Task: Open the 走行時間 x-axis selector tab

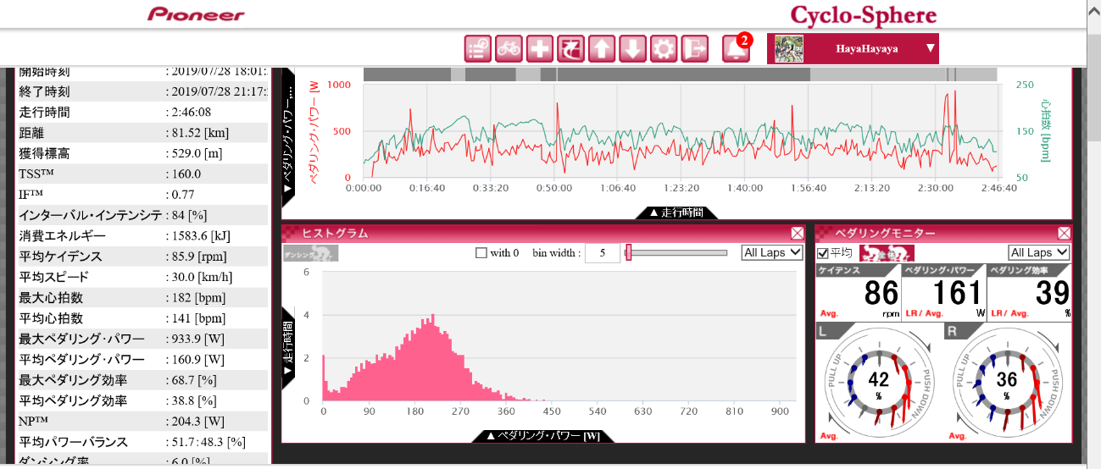Action: [x=676, y=212]
